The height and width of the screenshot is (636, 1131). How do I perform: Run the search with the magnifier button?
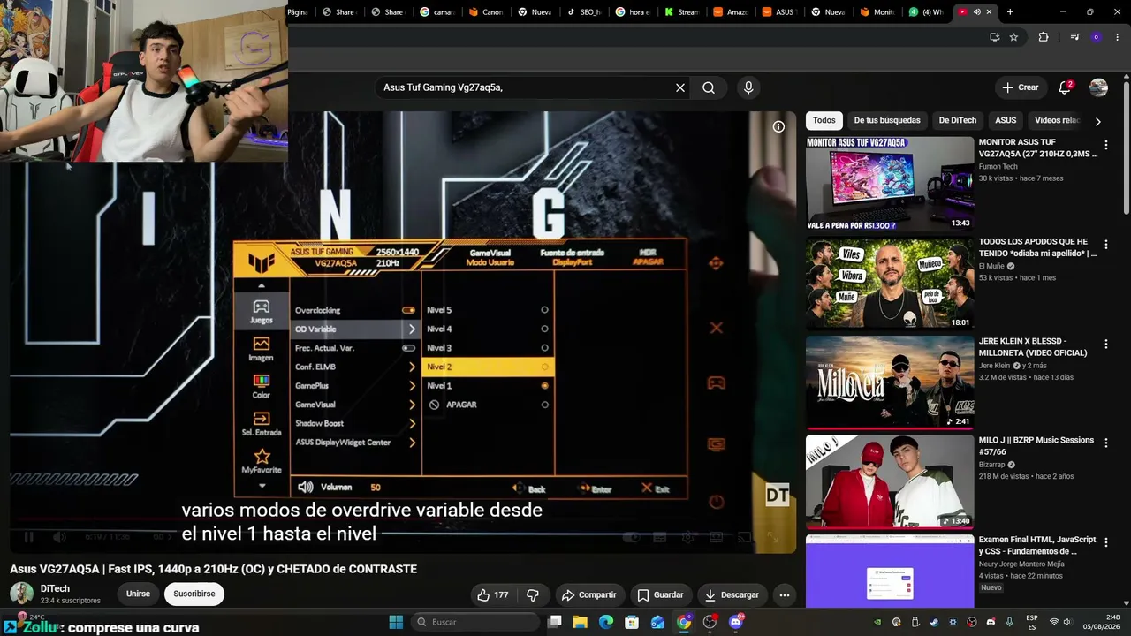(x=709, y=87)
